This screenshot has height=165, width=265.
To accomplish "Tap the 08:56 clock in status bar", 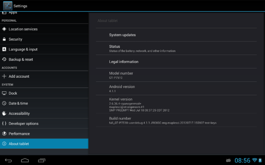I will click(242, 160).
